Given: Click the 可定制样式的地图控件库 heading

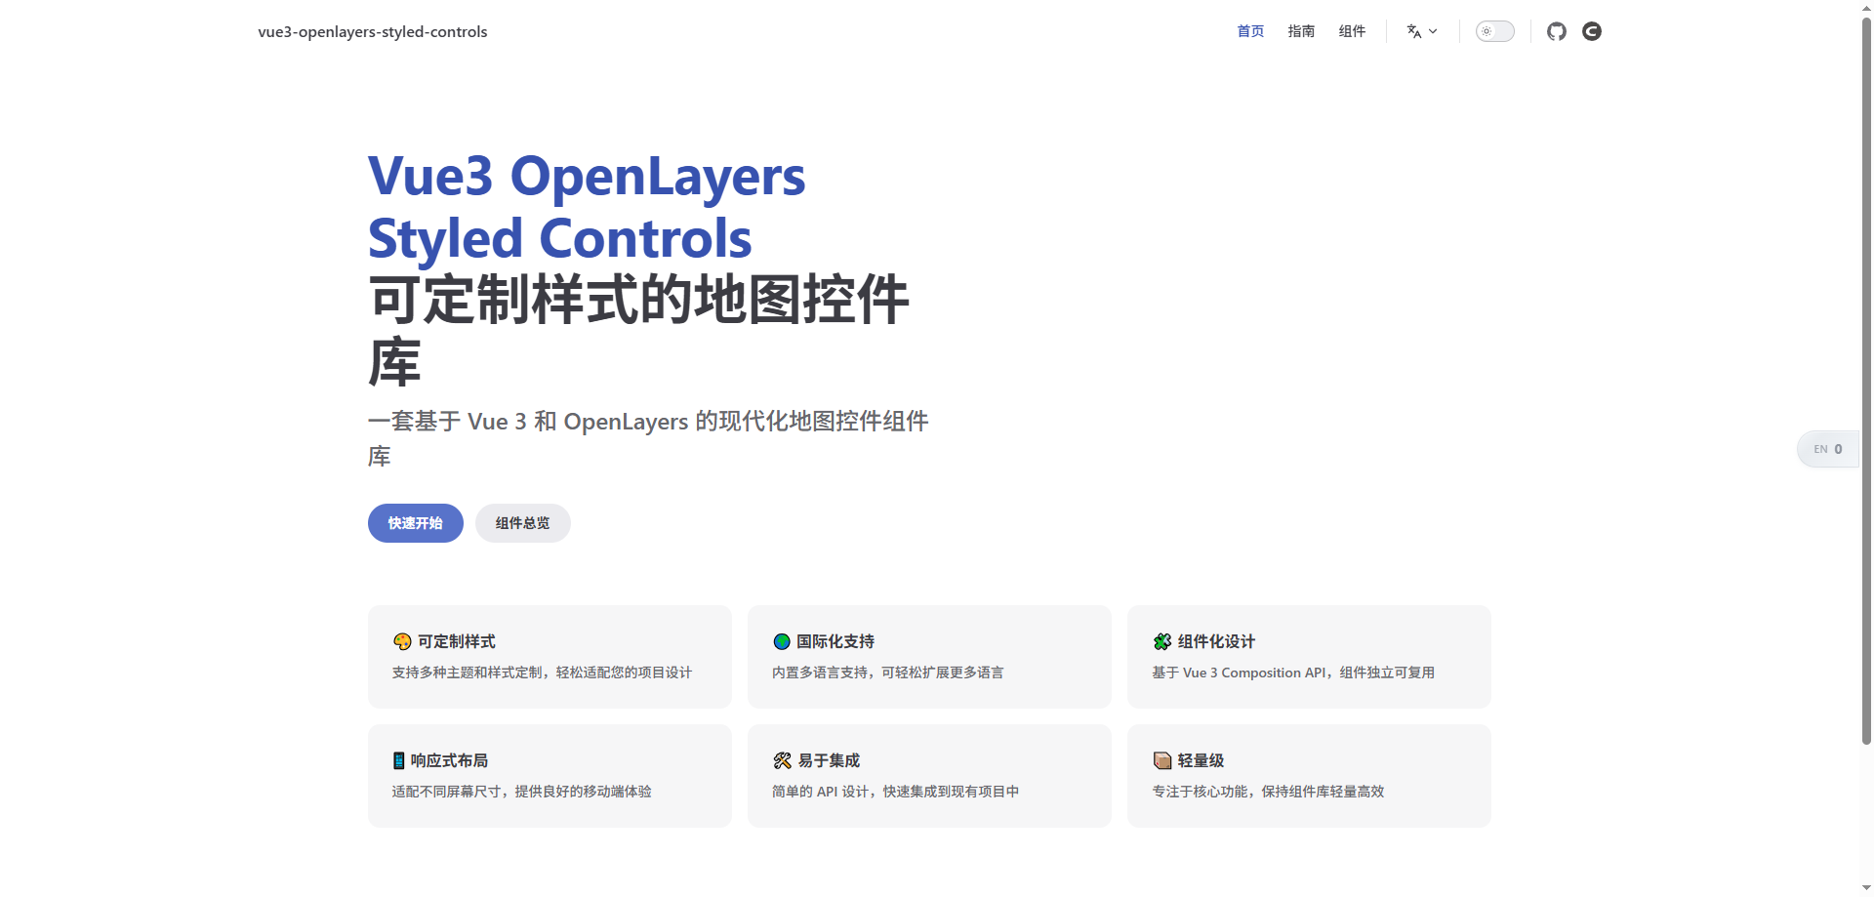Looking at the screenshot, I should coord(638,330).
